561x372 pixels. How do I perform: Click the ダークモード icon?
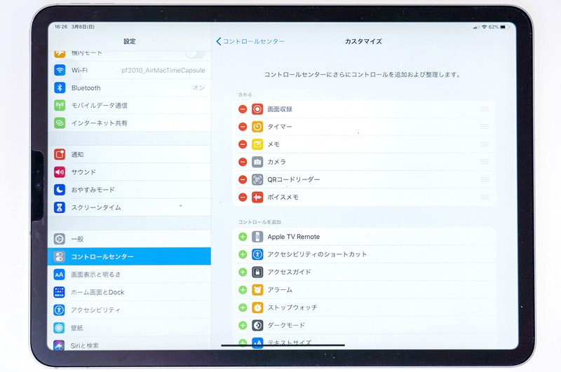tap(257, 325)
